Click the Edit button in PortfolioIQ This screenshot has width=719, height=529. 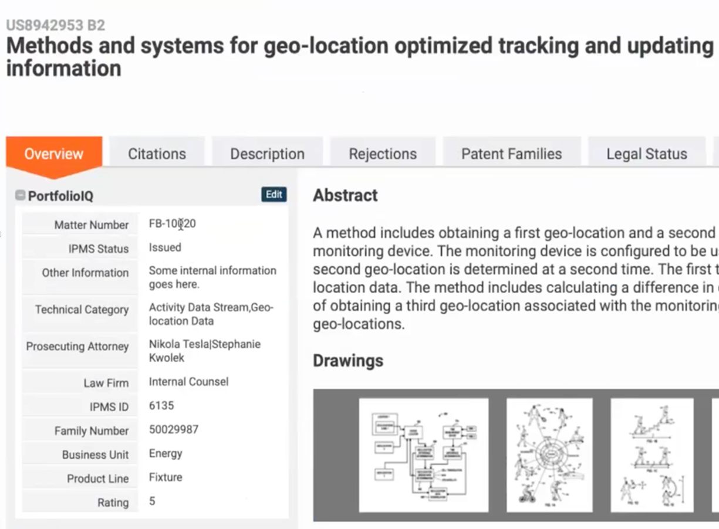[274, 195]
